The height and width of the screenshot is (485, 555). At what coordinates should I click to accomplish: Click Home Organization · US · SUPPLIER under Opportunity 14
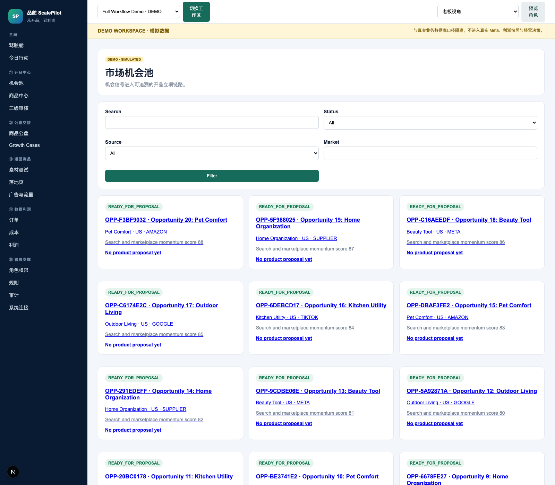point(146,409)
